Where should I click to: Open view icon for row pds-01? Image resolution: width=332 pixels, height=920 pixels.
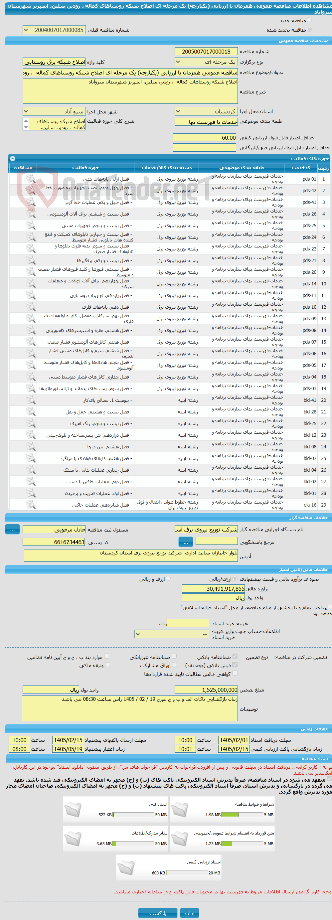31,179
